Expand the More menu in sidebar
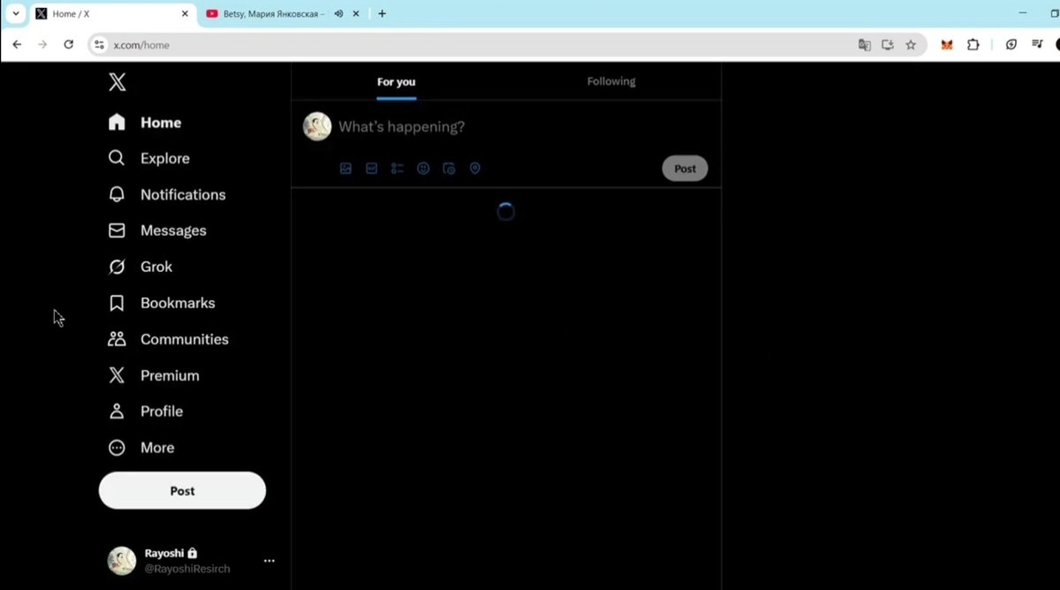 pyautogui.click(x=141, y=448)
